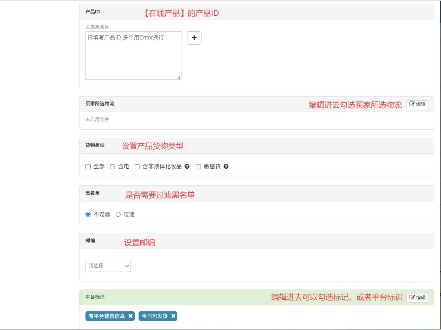Toggle the 敏感货 checkbox
The width and height of the screenshot is (441, 330).
click(198, 167)
